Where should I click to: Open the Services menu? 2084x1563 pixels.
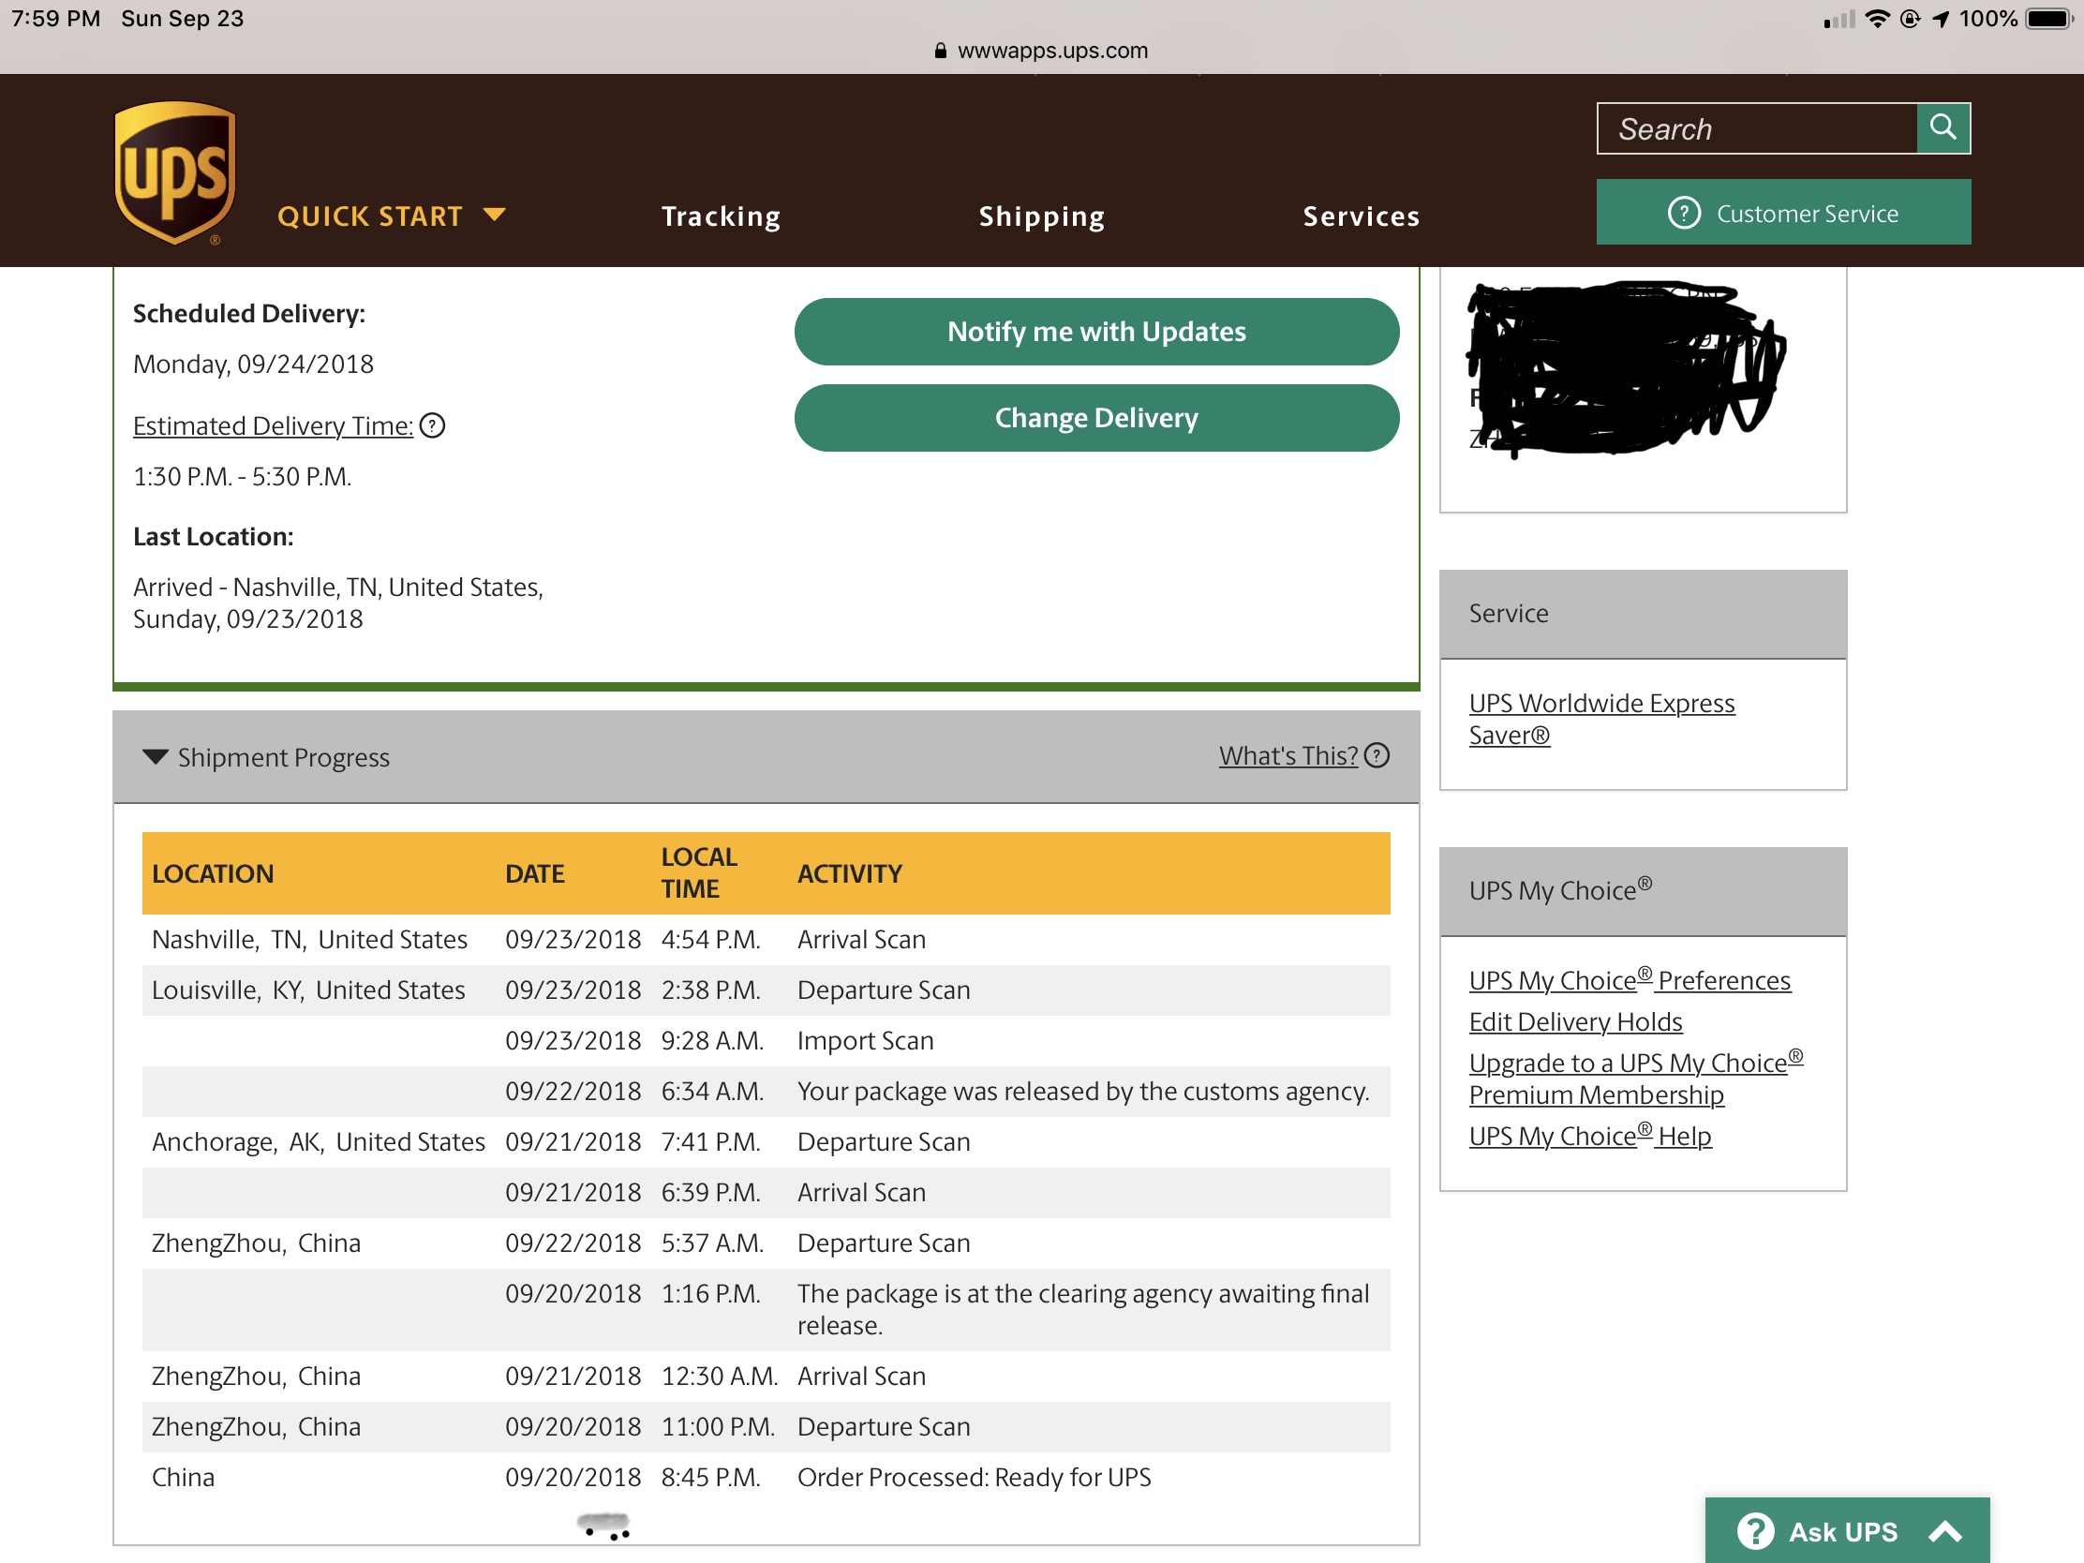pyautogui.click(x=1362, y=216)
